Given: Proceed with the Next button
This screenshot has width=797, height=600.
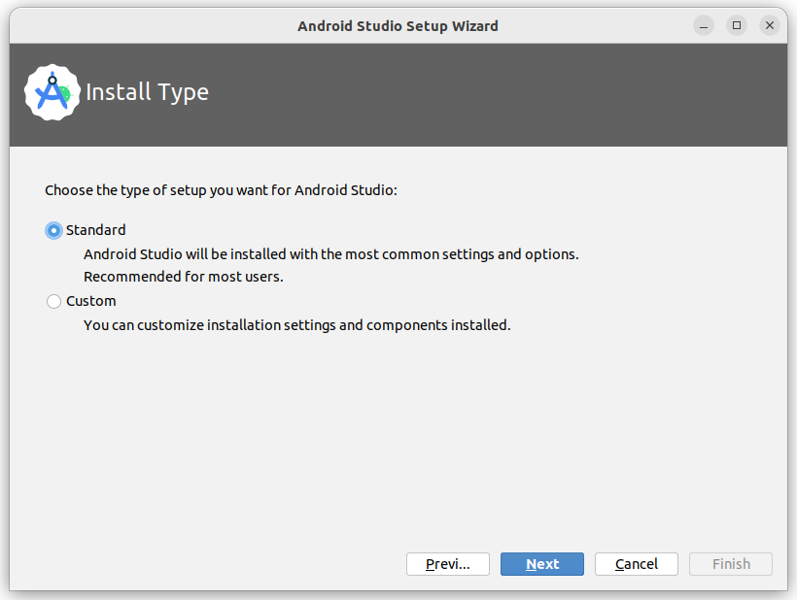Looking at the screenshot, I should pyautogui.click(x=541, y=564).
